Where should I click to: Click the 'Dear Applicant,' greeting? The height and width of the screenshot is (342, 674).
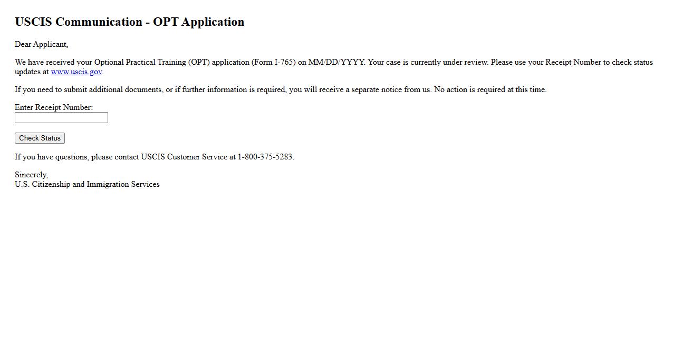[41, 45]
